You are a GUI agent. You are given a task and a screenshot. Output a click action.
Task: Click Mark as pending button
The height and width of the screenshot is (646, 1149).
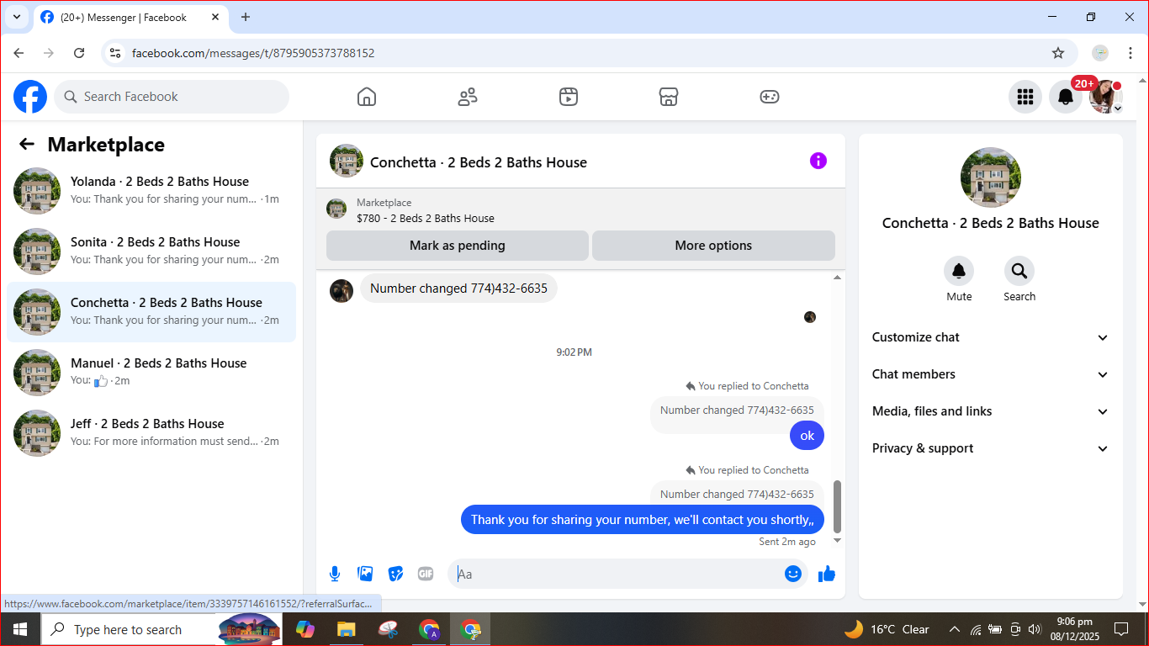click(x=458, y=246)
